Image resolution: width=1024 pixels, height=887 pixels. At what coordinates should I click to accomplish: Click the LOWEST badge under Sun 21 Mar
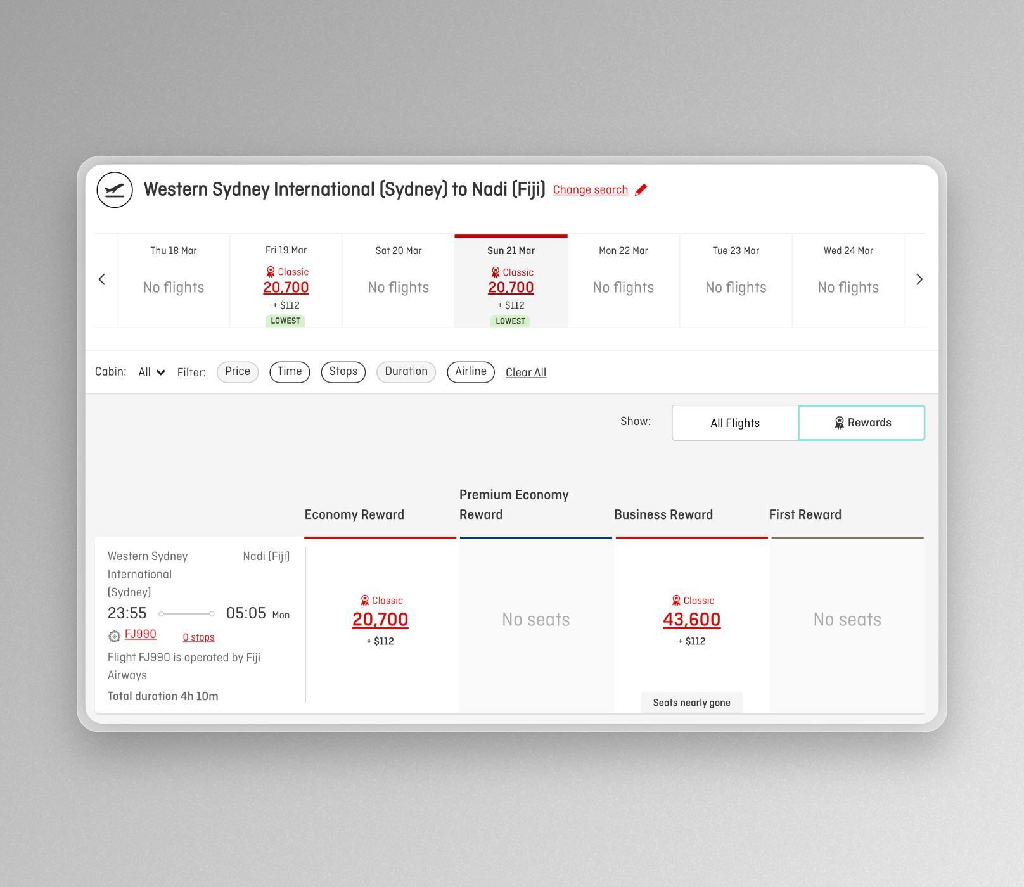click(x=511, y=321)
